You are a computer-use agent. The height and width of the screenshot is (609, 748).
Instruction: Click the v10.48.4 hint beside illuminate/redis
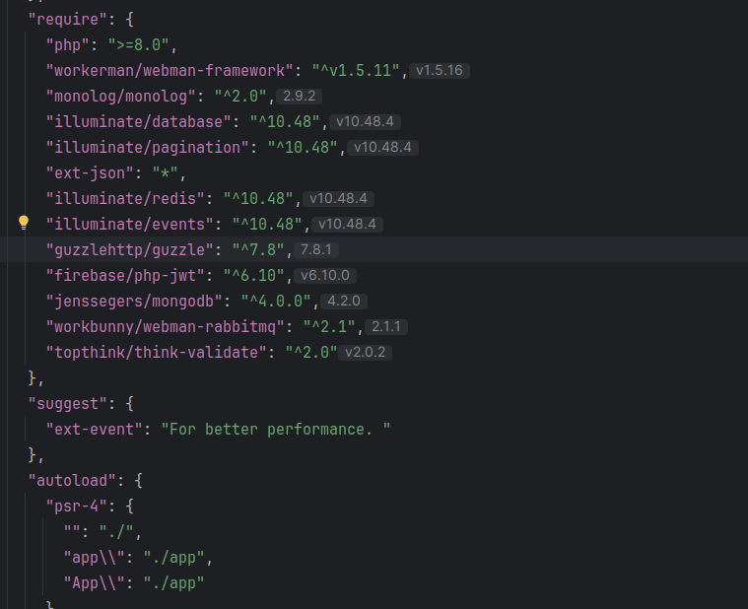point(338,199)
